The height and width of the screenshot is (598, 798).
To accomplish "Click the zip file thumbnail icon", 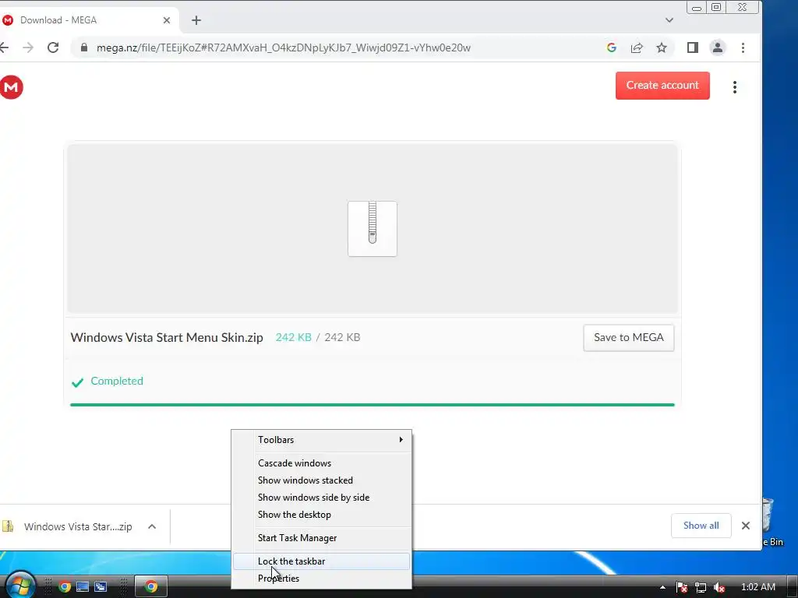I will [x=373, y=229].
